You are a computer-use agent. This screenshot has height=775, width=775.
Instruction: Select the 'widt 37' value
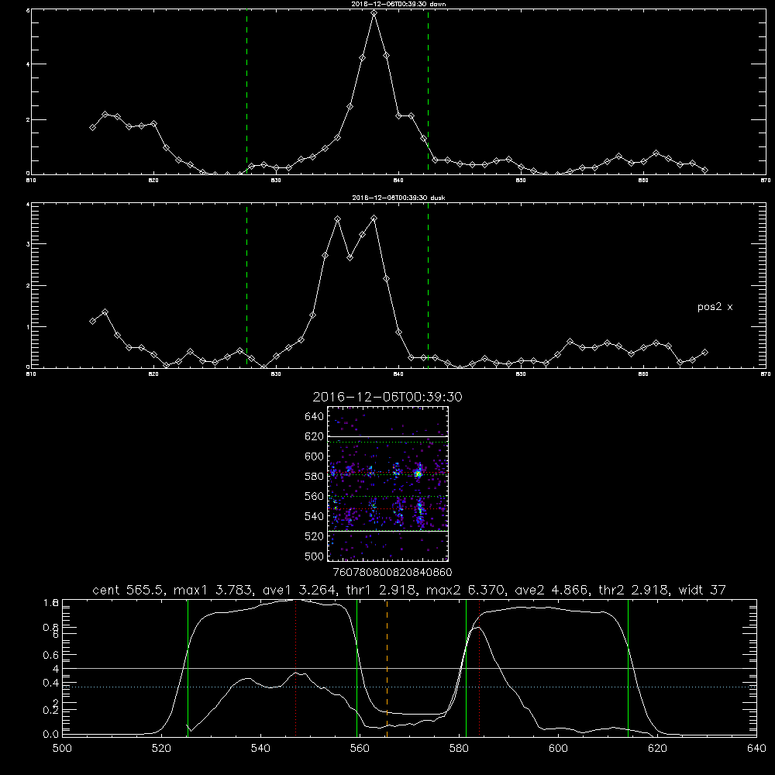[702, 590]
